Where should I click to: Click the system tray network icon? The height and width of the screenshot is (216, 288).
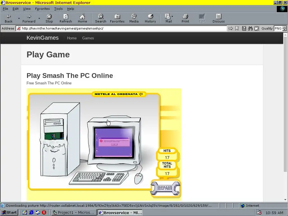(x=259, y=213)
